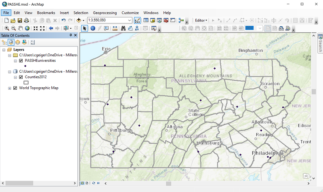The height and width of the screenshot is (192, 323).
Task: Click Fixed Zoom In
Action: point(36,28)
